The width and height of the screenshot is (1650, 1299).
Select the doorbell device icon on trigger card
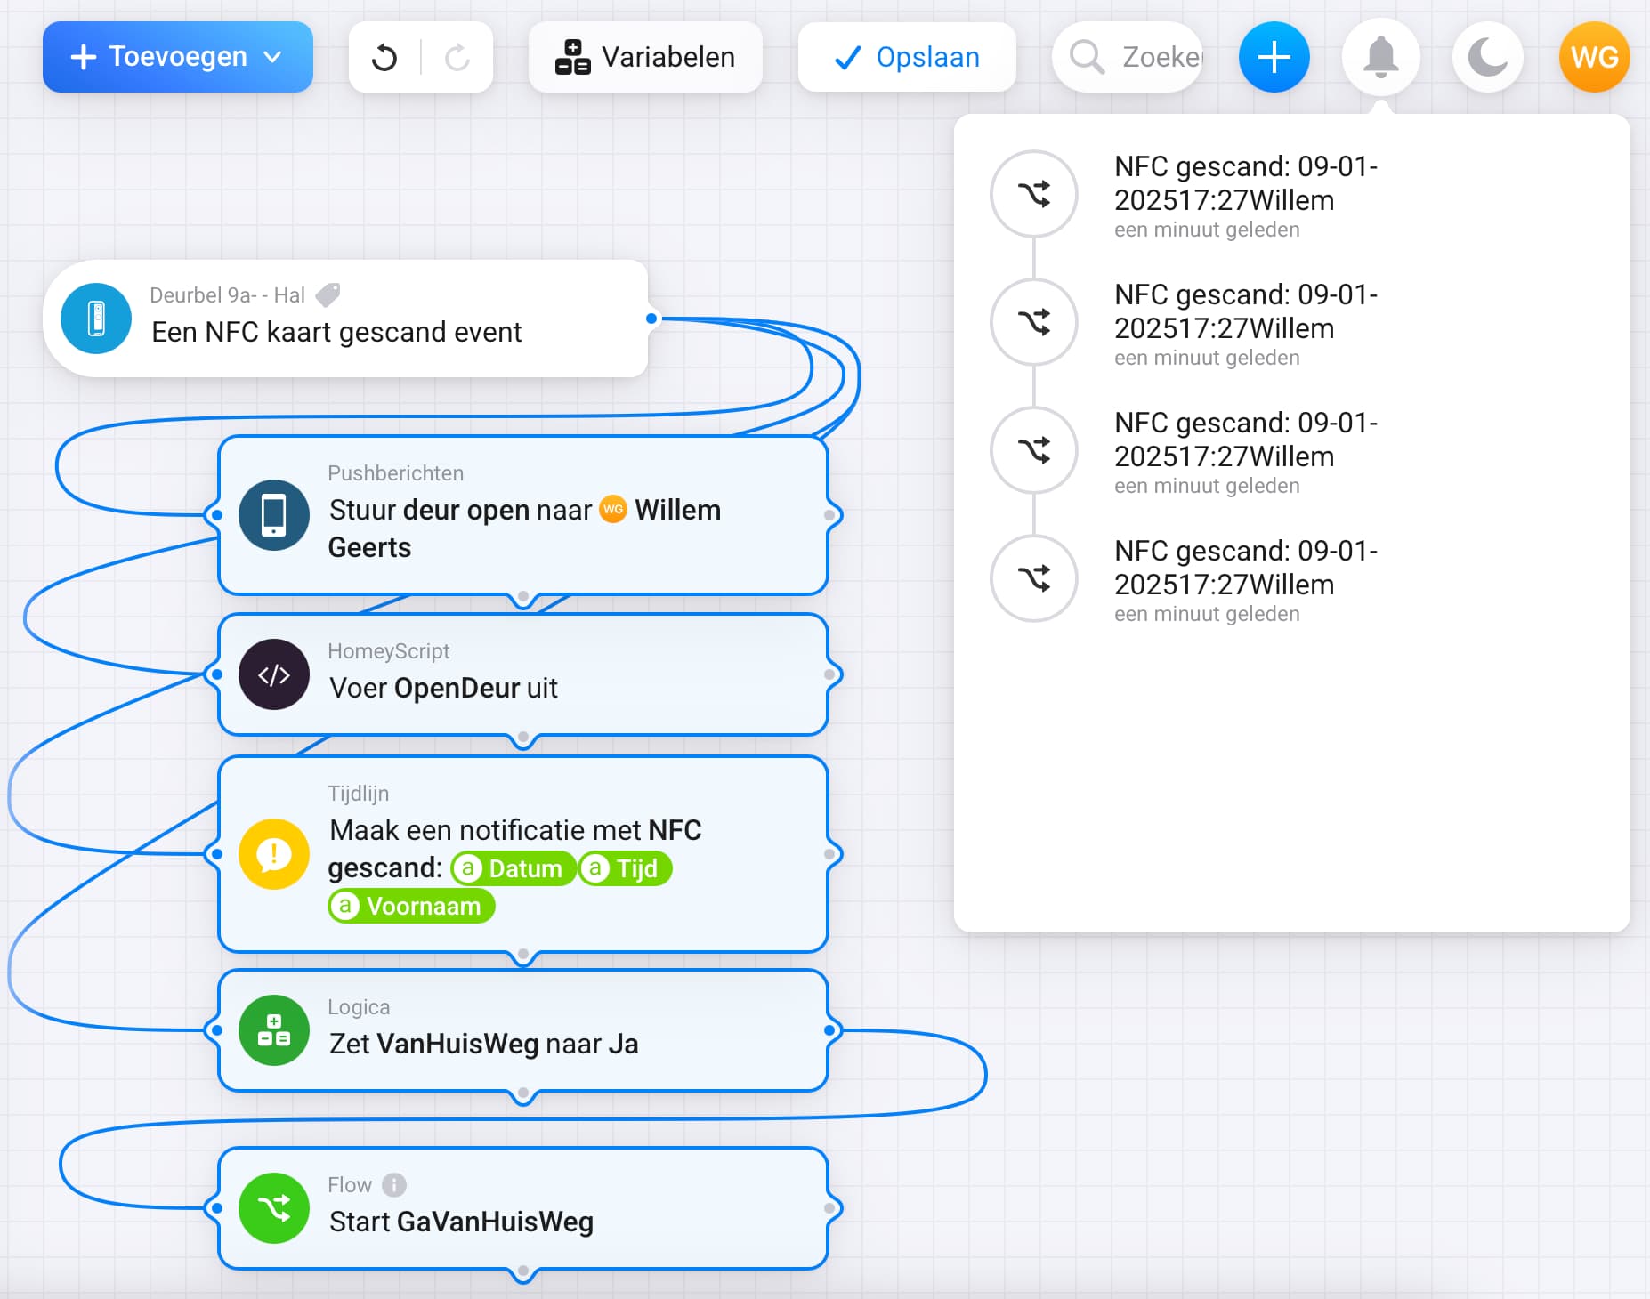point(96,319)
